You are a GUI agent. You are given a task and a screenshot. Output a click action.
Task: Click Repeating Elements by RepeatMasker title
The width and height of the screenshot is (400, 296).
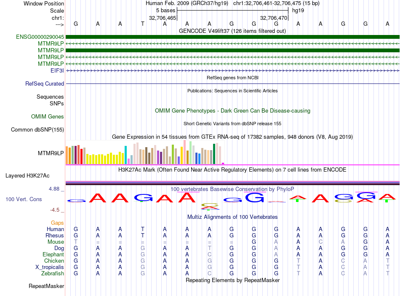[232, 280]
